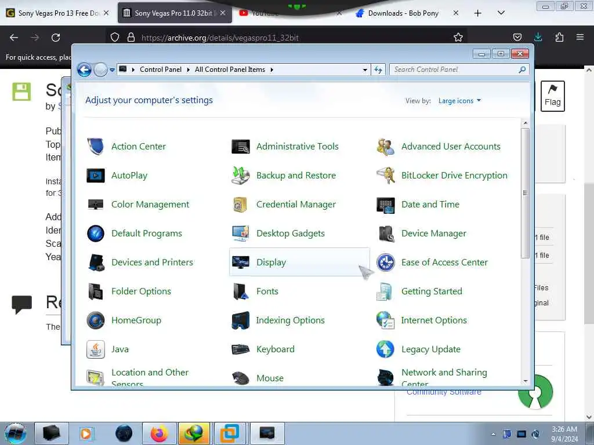594x445 pixels.
Task: Click Control Panel scrollbar down arrow
Action: pos(525,381)
